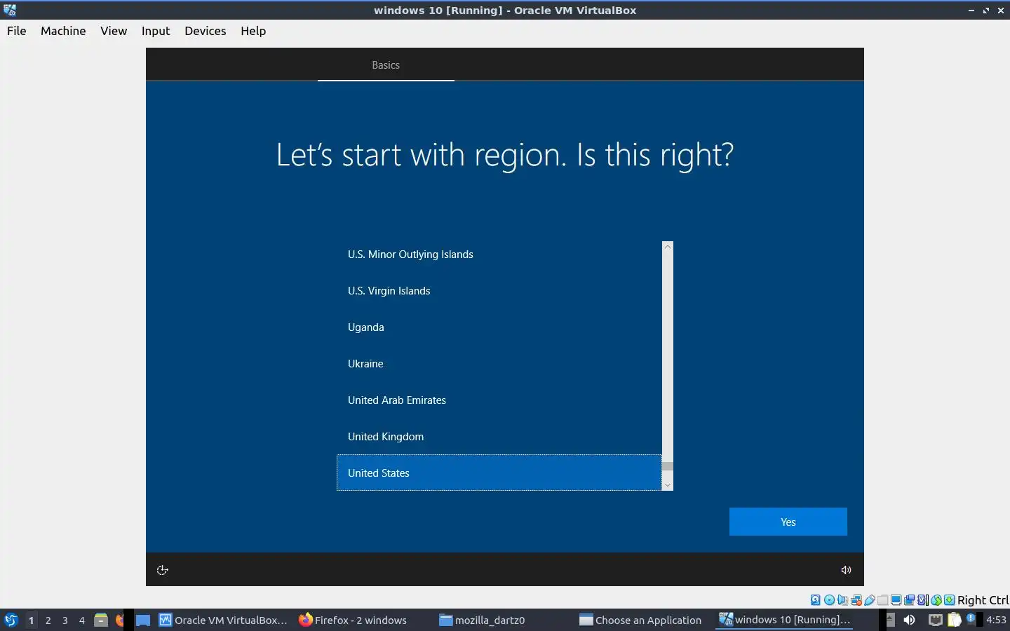Click the volume speaker icon in Windows setup
This screenshot has height=631, width=1010.
tap(847, 570)
